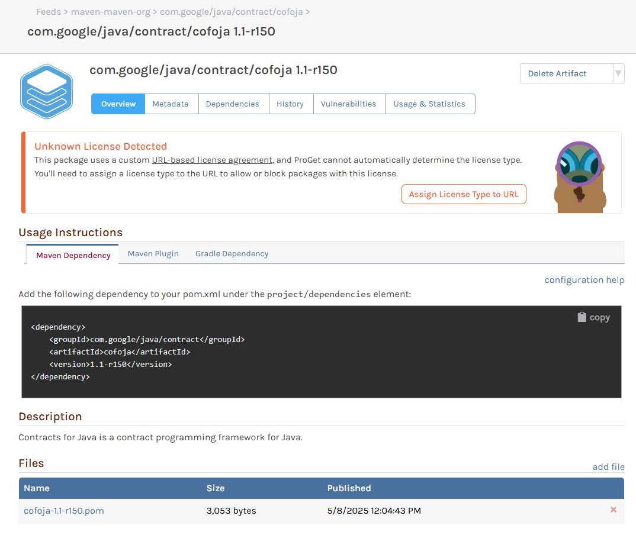Click the Unknown License Detected heading
Image resolution: width=636 pixels, height=535 pixels.
click(x=101, y=146)
